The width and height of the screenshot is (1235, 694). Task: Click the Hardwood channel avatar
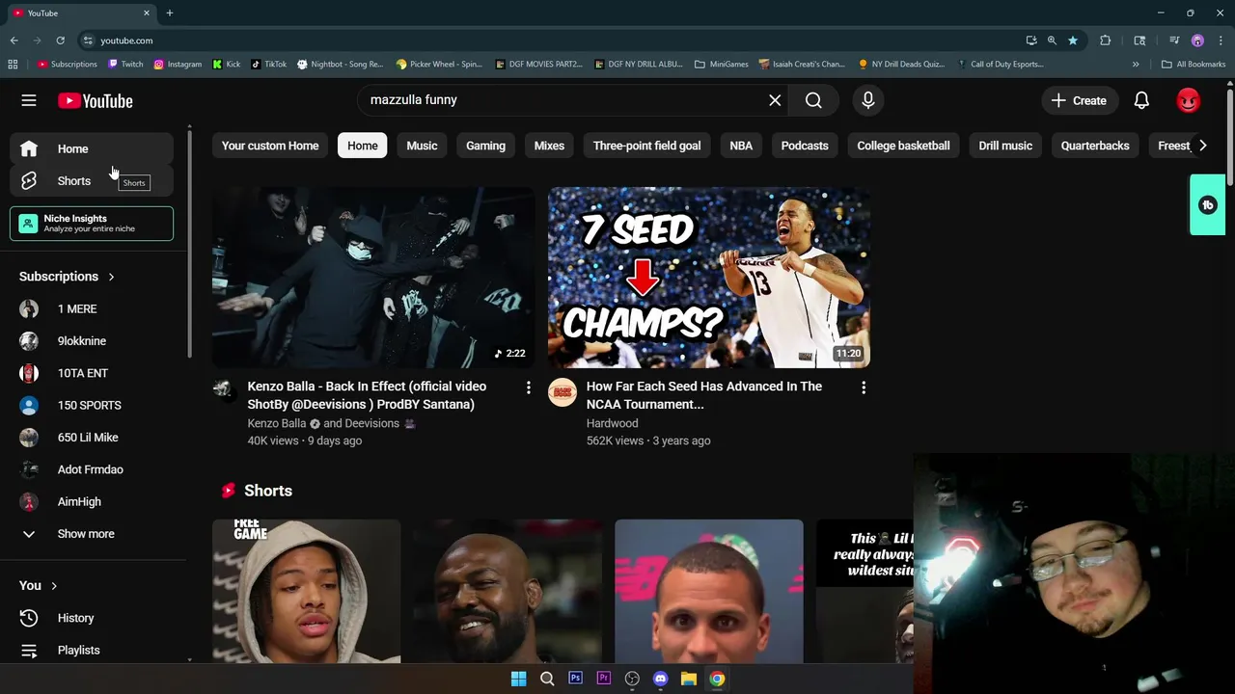[x=563, y=392]
